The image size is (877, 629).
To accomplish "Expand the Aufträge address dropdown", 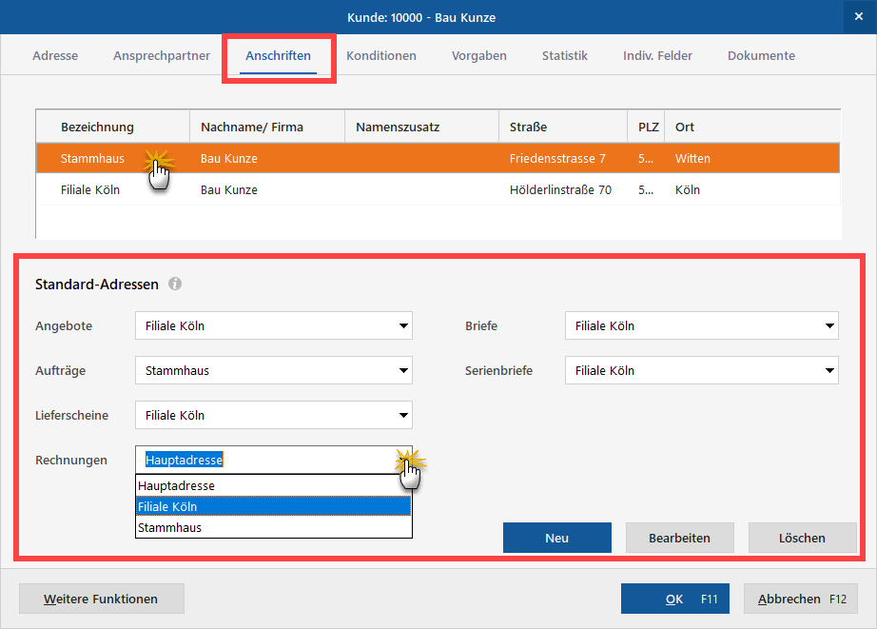I will click(x=403, y=371).
